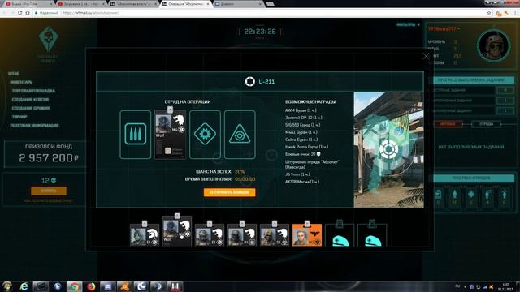Click the first locked beret roster slot
Image resolution: width=520 pixels, height=292 pixels.
pos(340,234)
